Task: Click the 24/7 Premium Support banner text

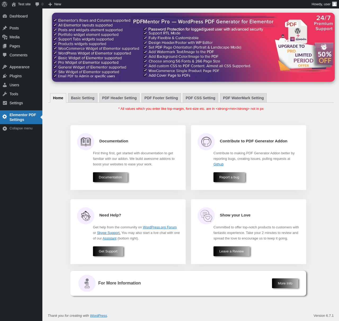Action: click(x=323, y=23)
